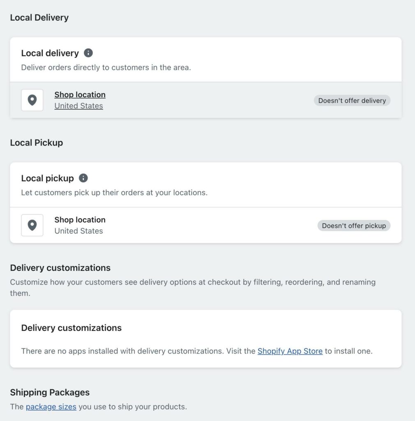Select Shop location under Local pickup
Viewport: 415px width, 421px height.
tap(80, 220)
